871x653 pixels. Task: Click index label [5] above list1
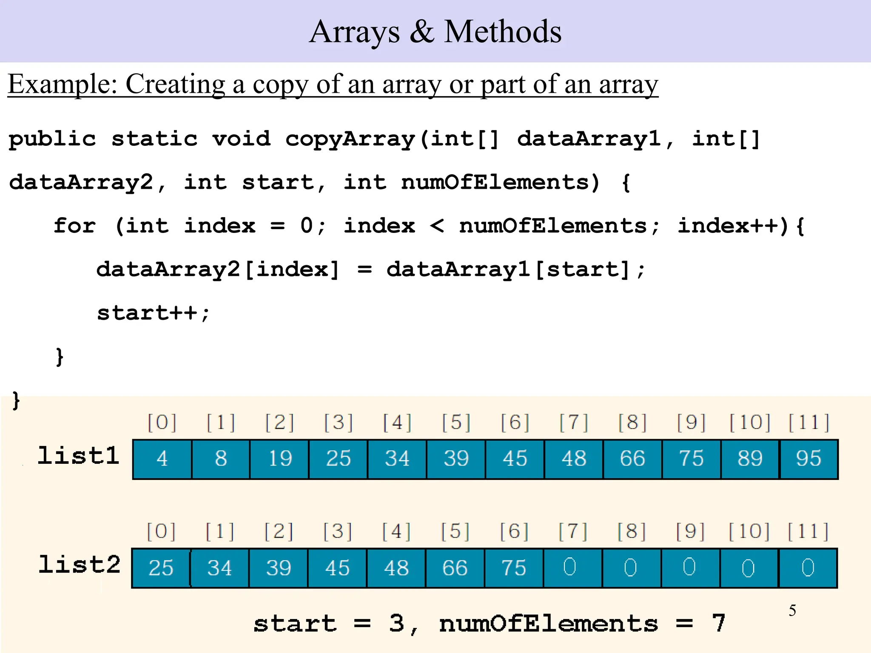pyautogui.click(x=456, y=423)
